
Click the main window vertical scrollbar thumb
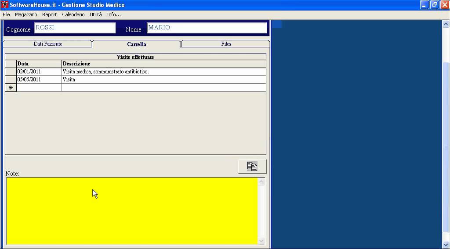tap(446, 147)
